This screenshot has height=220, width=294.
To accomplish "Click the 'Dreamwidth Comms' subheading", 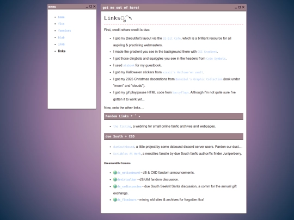I will pos(117,164).
